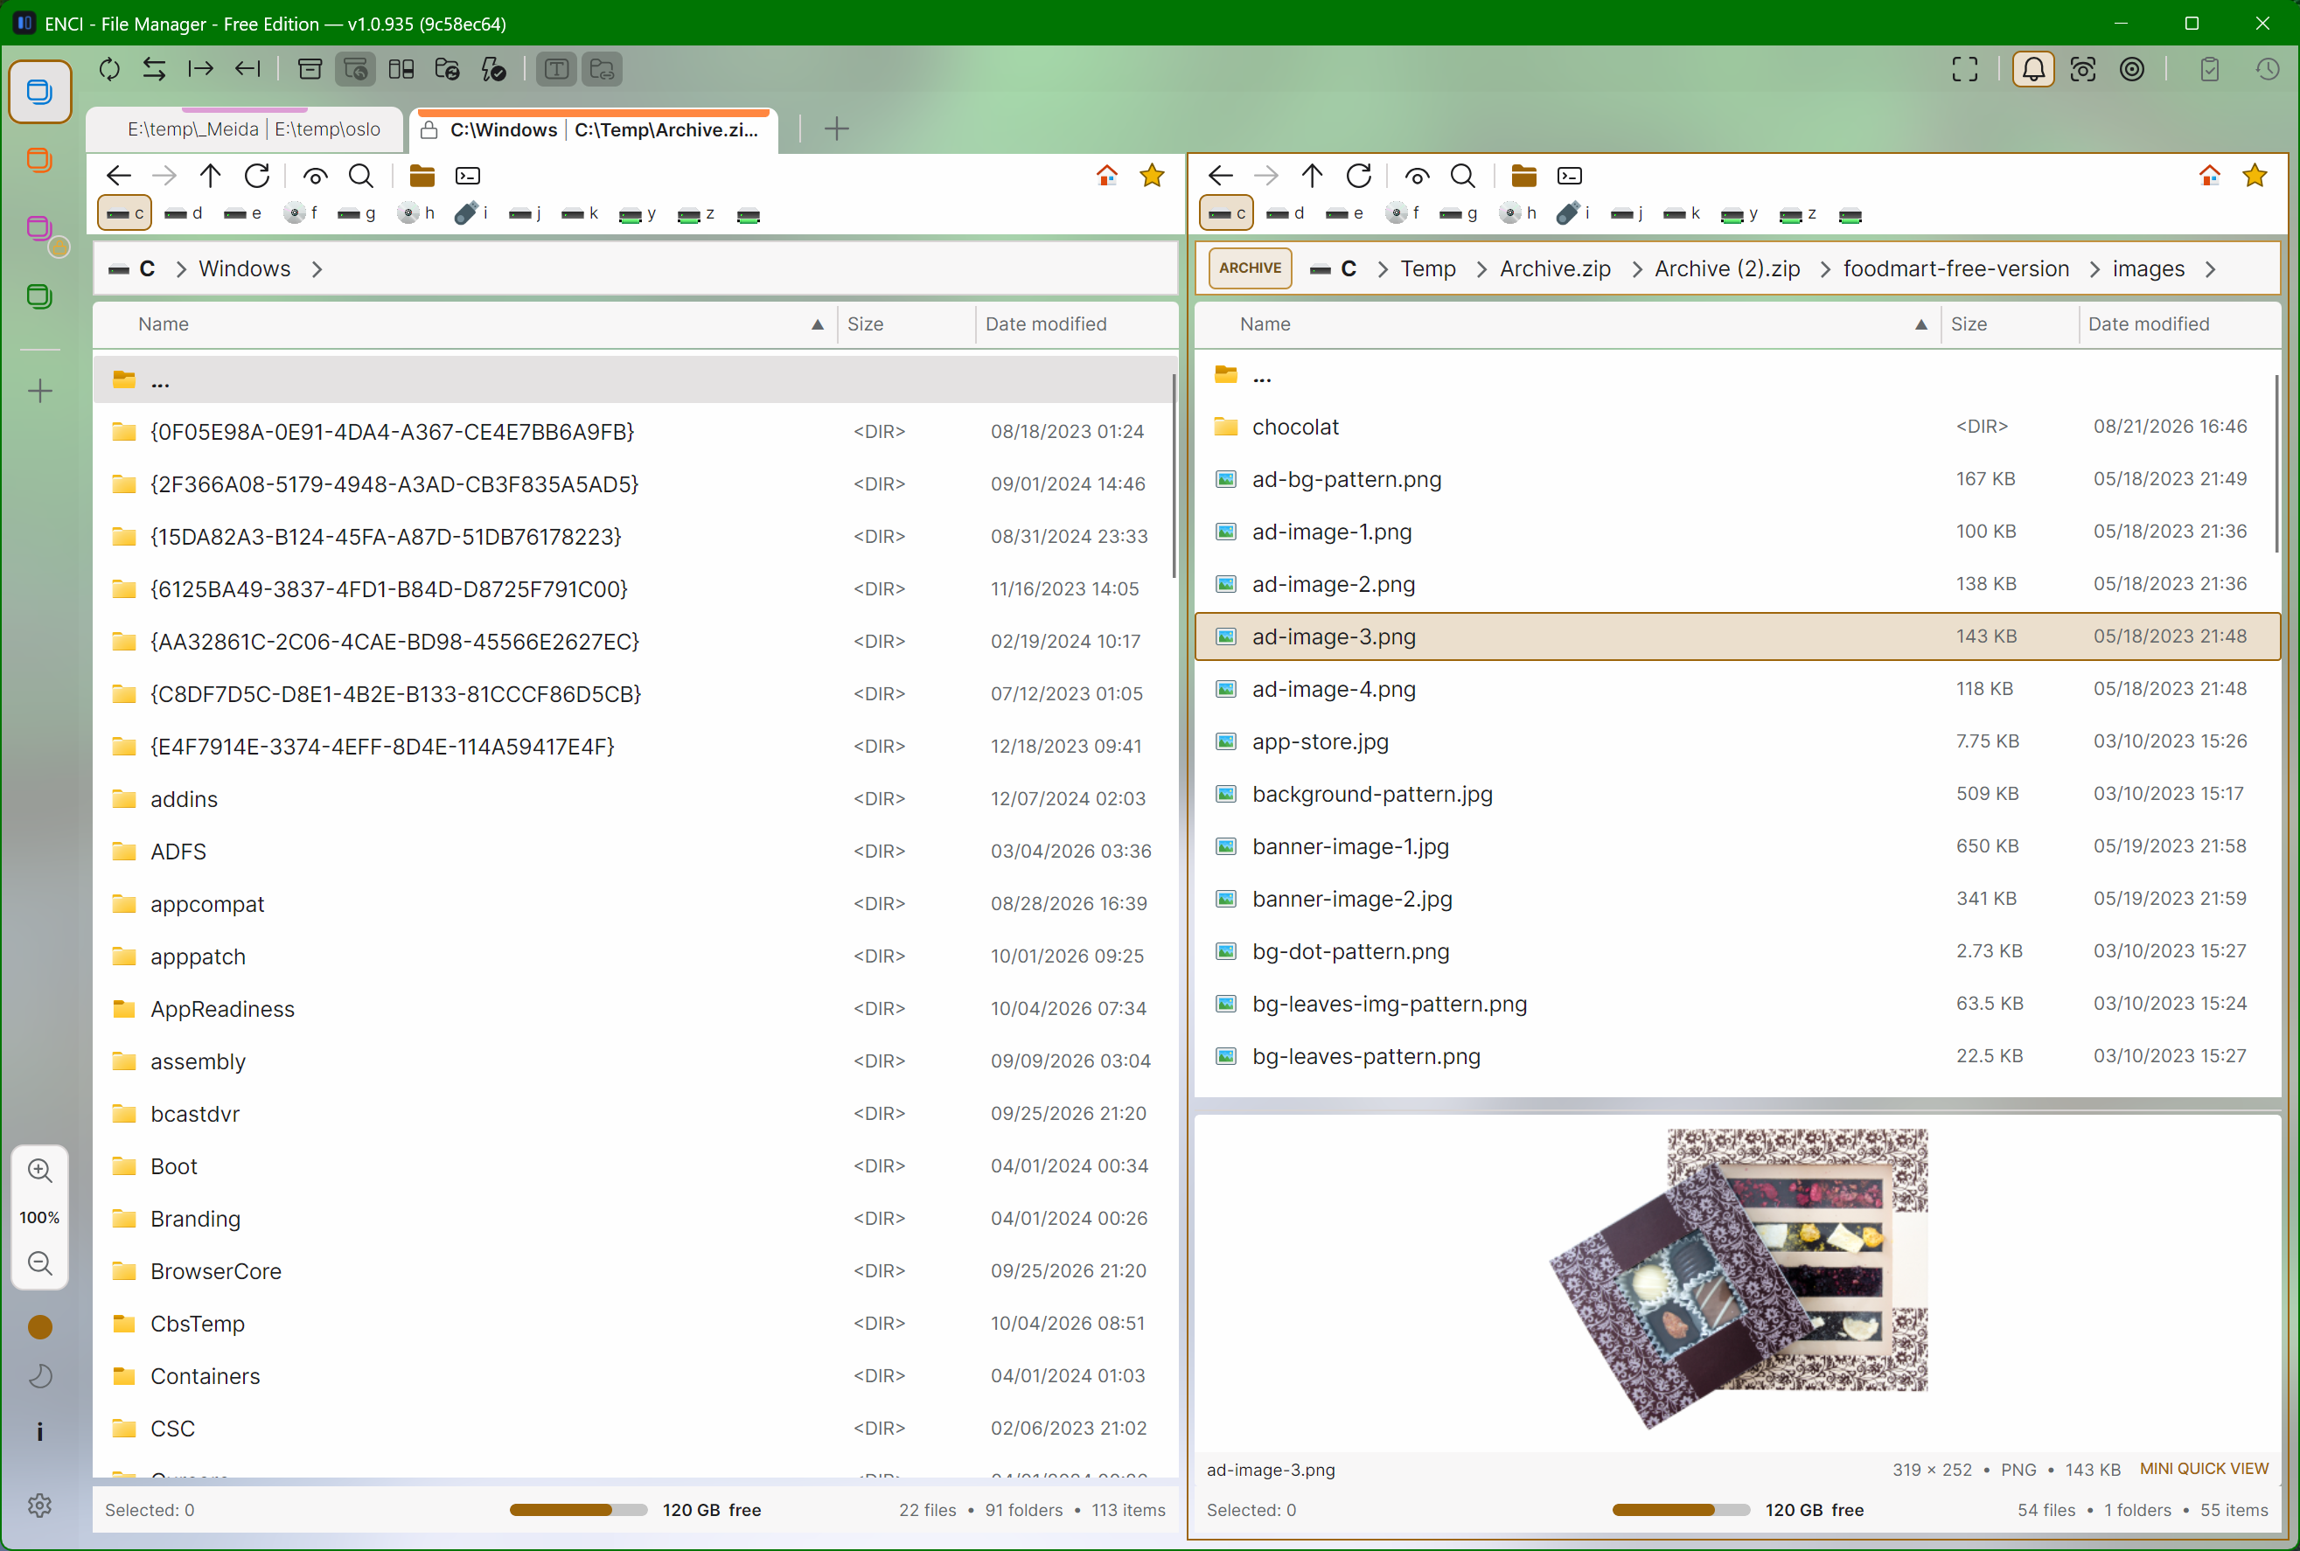Toggle left pane hidden files eye icon
This screenshot has height=1551, width=2300.
click(316, 176)
